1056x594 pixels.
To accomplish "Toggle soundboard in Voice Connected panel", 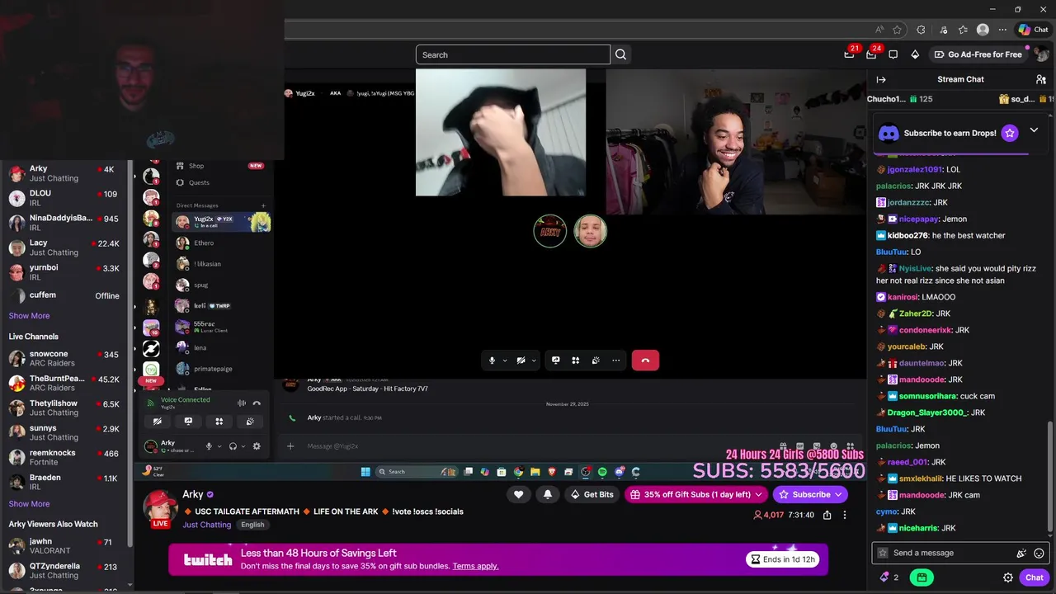I will [250, 422].
